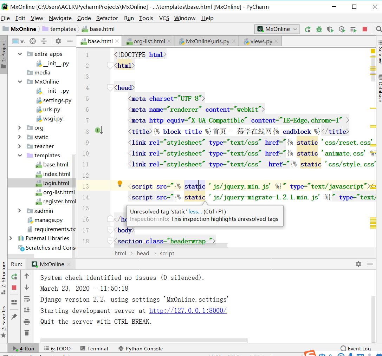Open the Refactor menu

(107, 18)
